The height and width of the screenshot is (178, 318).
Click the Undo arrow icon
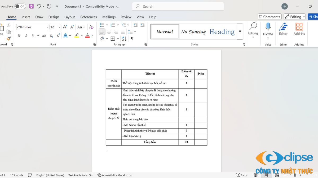point(39,6)
